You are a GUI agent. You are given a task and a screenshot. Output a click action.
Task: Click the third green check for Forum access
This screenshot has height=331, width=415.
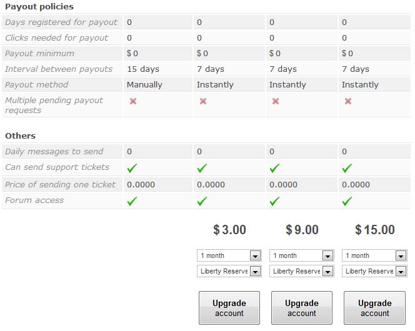pyautogui.click(x=274, y=201)
